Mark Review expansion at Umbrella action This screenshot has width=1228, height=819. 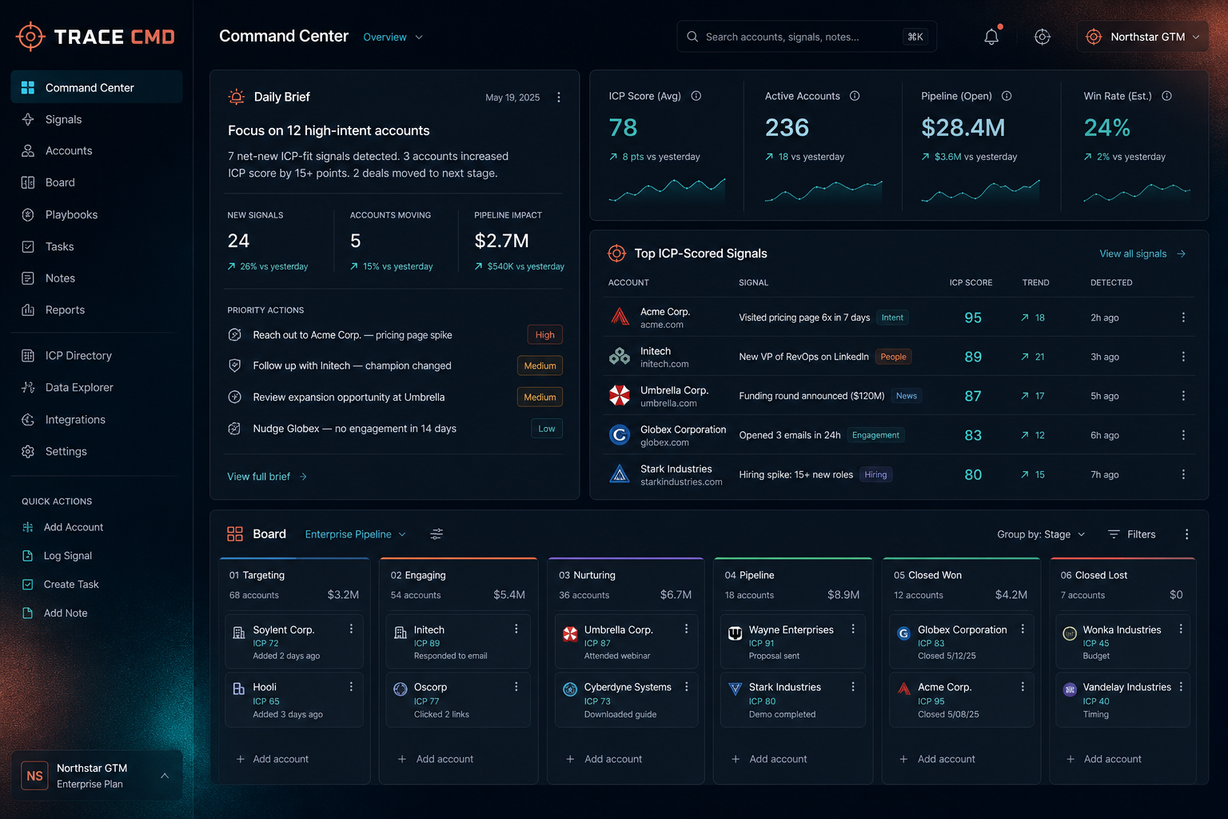point(234,397)
